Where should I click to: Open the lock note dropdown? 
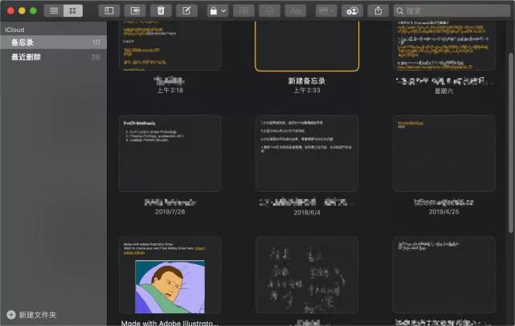click(218, 10)
